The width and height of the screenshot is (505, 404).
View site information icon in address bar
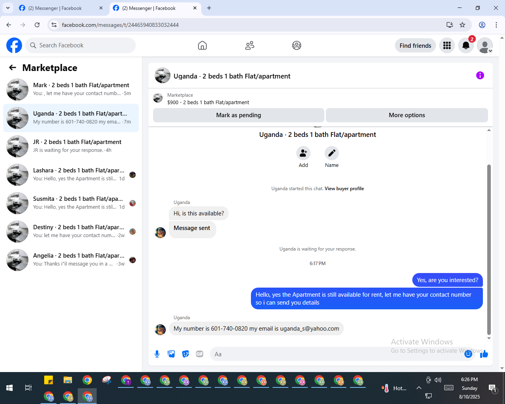pyautogui.click(x=54, y=25)
